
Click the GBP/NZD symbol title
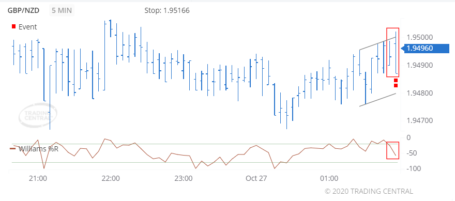click(23, 11)
